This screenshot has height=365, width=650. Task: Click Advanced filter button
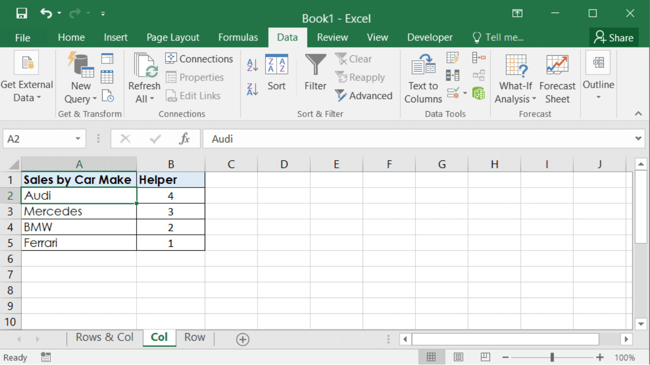(x=364, y=96)
